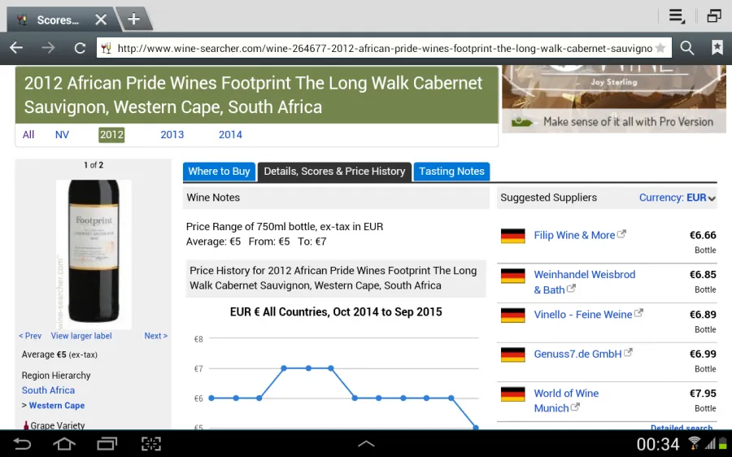The image size is (732, 457).
Task: Click the Suggested Suppliers heading
Action: 548,198
